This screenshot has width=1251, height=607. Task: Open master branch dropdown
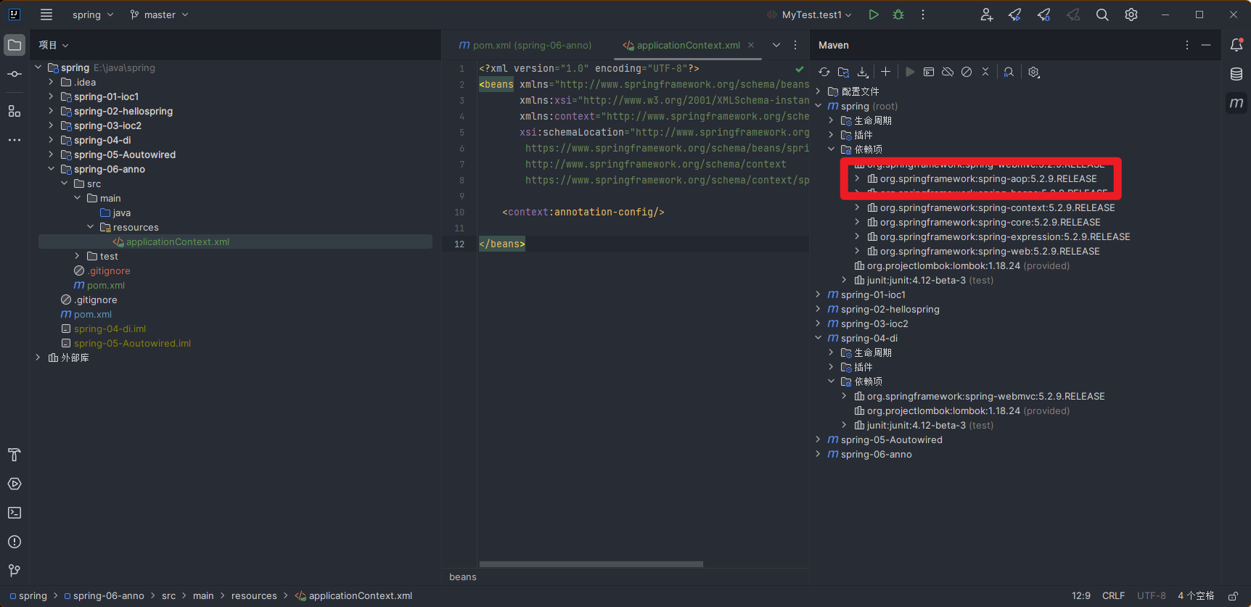coord(159,15)
